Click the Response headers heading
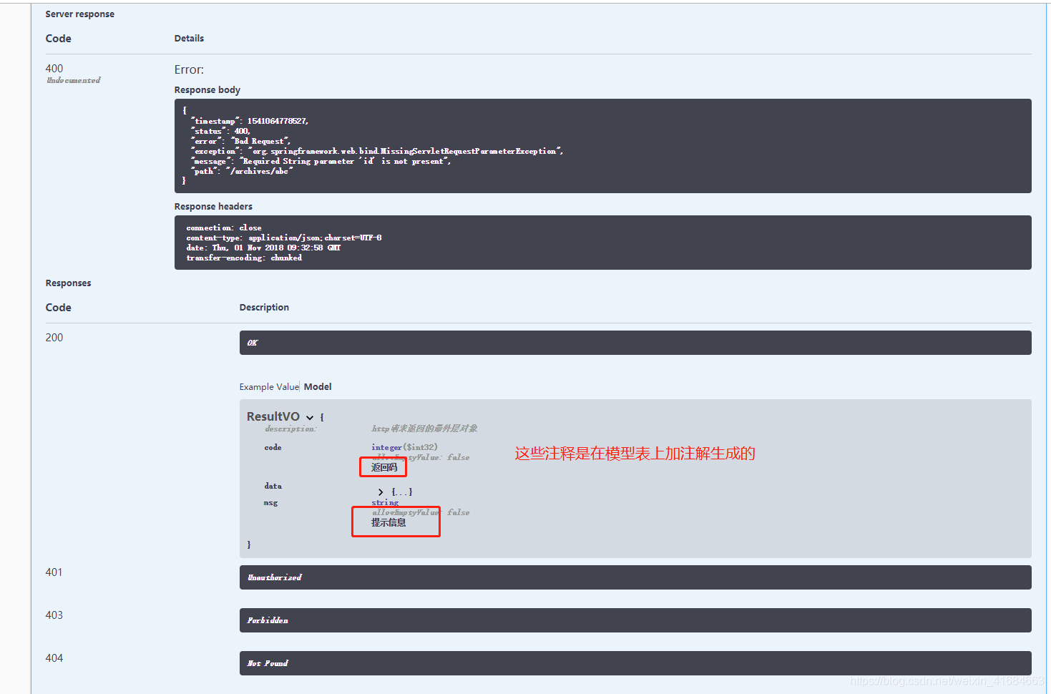The image size is (1051, 694). (213, 206)
